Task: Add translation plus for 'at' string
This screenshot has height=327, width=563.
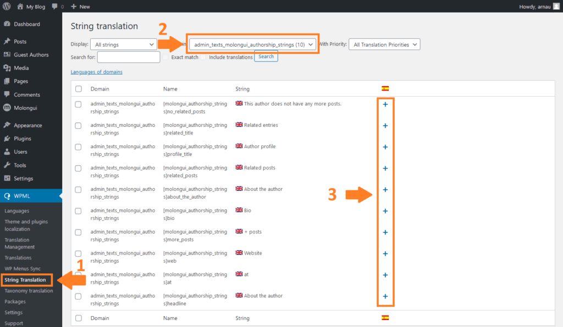Action: tap(385, 275)
